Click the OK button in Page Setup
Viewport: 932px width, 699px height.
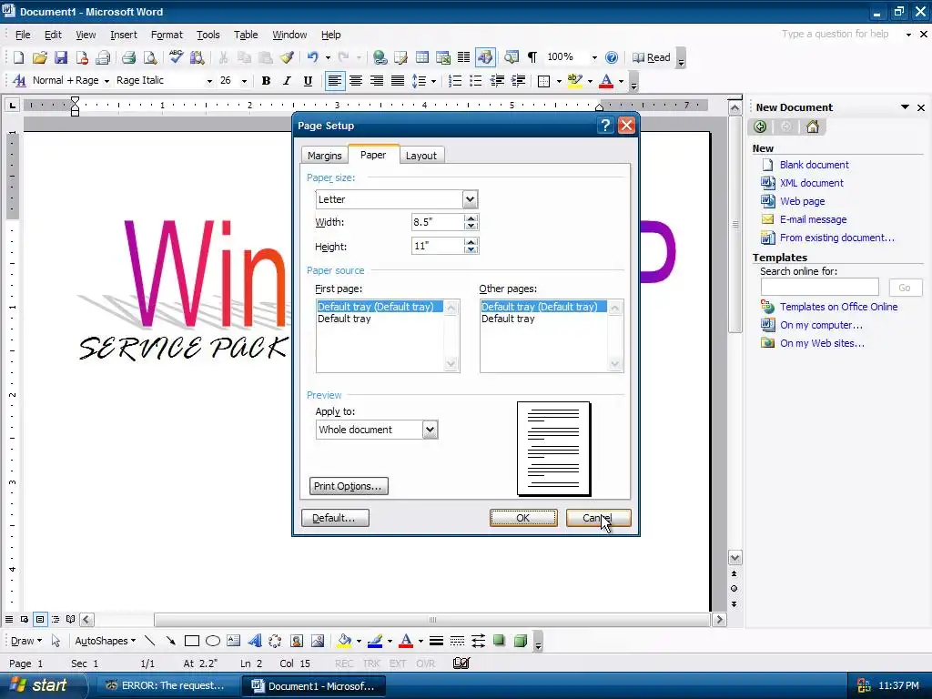click(523, 518)
